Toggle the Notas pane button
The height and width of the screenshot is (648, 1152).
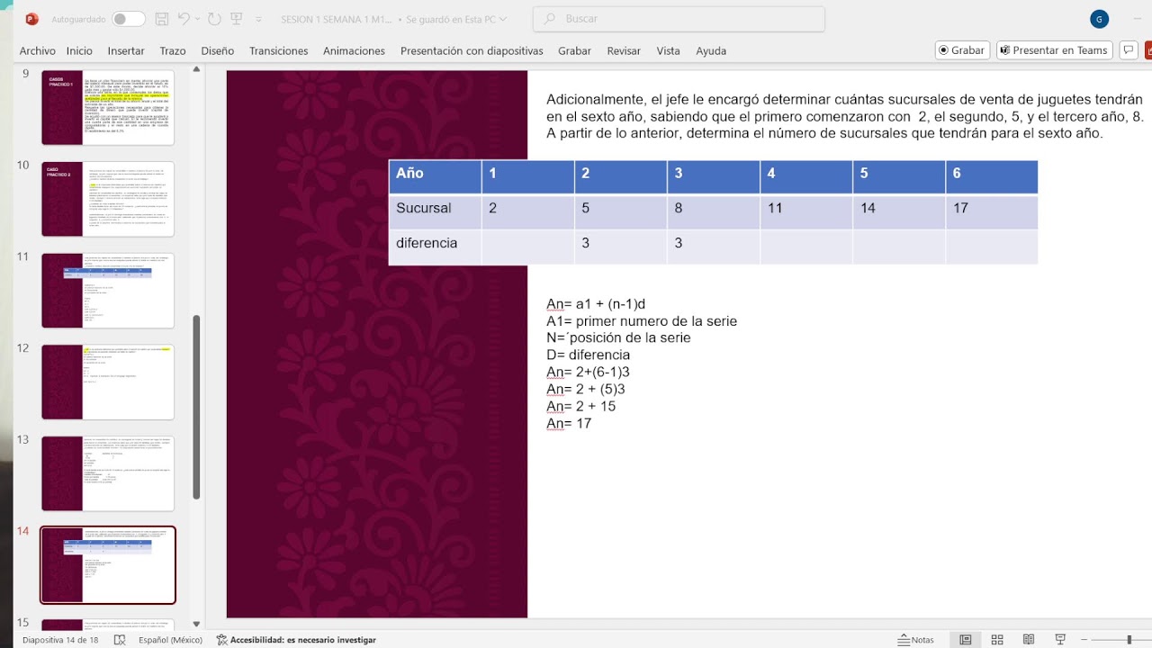(916, 640)
